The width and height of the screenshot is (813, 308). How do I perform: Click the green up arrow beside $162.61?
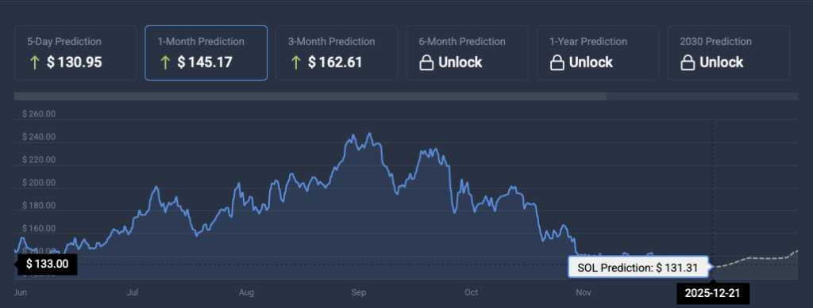296,63
